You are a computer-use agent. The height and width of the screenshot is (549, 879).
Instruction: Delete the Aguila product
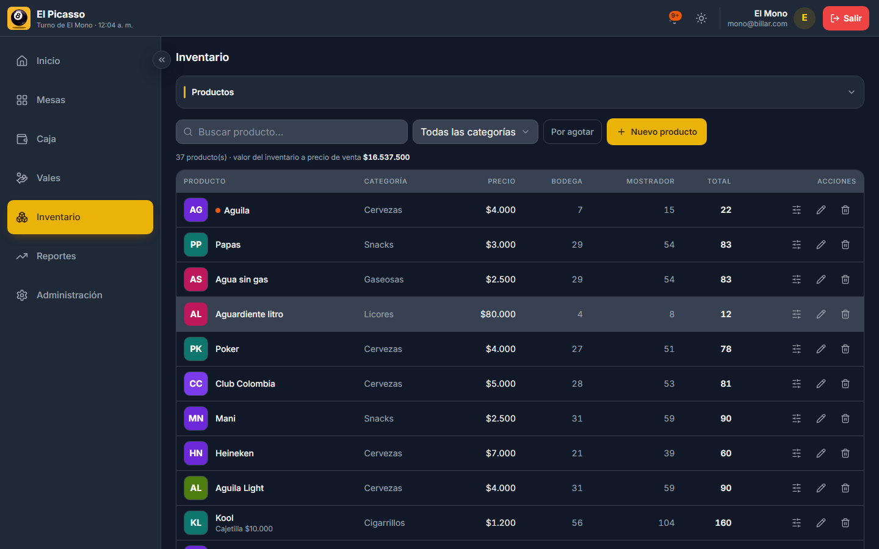(x=845, y=210)
